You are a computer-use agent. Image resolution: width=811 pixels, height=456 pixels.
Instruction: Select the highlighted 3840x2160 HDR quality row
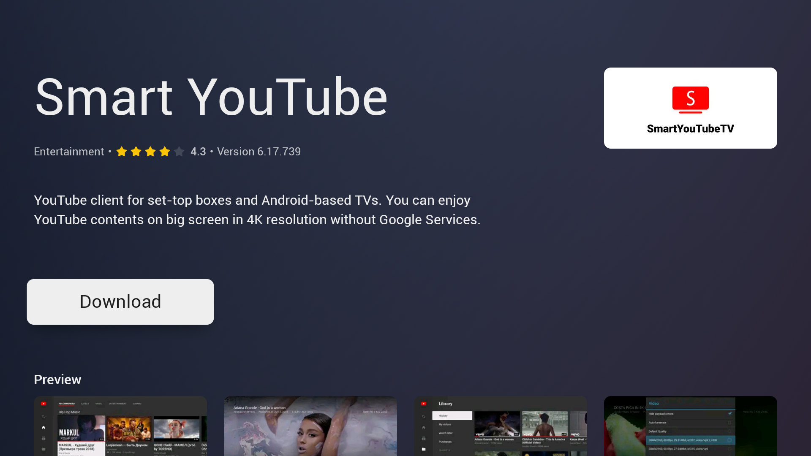(690, 440)
